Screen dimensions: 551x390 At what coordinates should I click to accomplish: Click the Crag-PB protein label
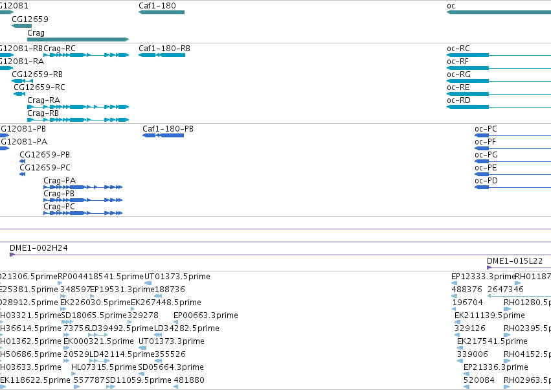click(x=59, y=194)
